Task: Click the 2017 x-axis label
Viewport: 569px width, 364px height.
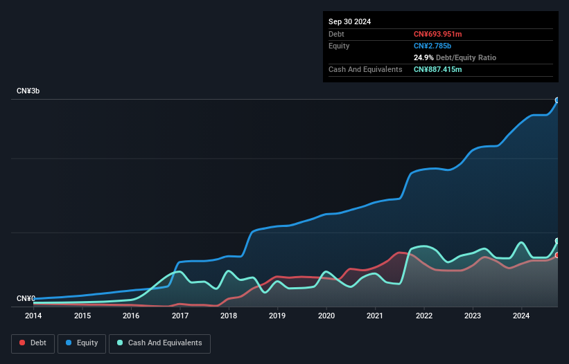Action: point(180,316)
